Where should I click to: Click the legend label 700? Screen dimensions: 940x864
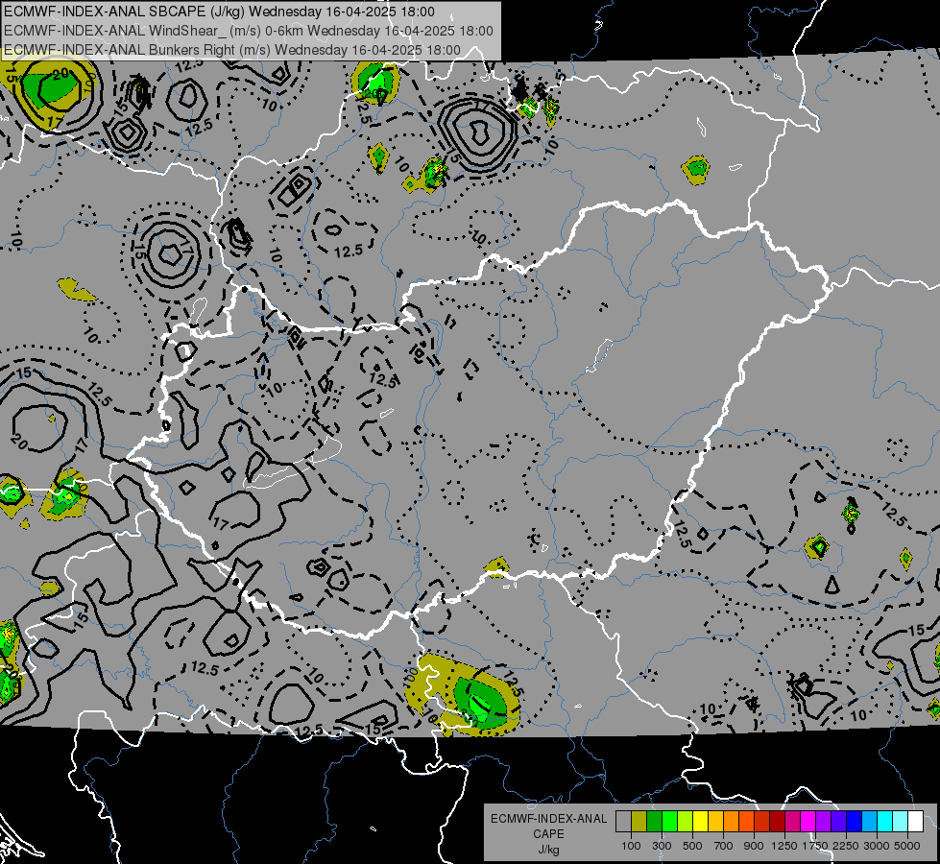point(724,846)
